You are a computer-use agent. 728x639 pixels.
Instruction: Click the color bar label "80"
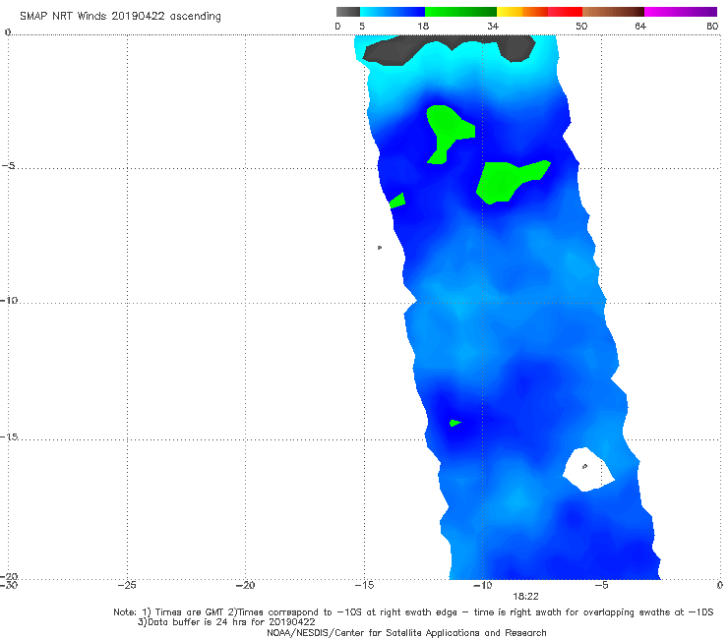tap(712, 26)
